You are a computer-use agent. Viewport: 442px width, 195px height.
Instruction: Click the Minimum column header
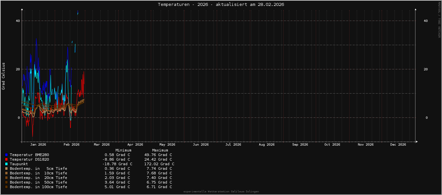click(x=123, y=150)
